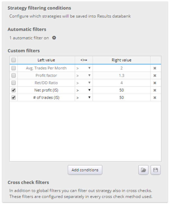Edit right value 4 for Ret/DD Ratio
Screen dimensions: 170x205
[121, 83]
